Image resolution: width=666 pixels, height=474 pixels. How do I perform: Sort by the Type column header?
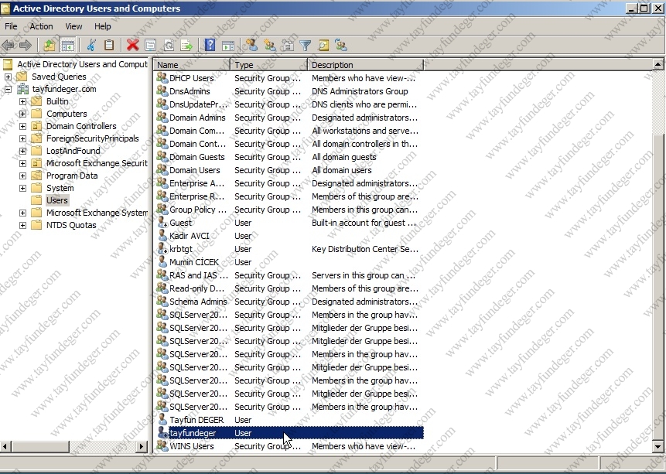tap(269, 64)
